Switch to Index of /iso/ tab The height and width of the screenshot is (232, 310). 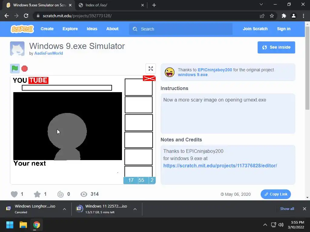[x=111, y=5]
